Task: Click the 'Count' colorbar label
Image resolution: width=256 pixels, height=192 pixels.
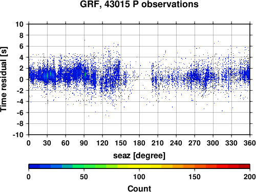Action: pyautogui.click(x=139, y=188)
